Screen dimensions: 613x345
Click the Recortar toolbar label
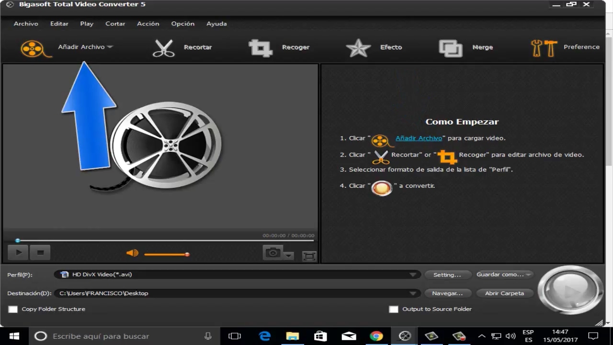pyautogui.click(x=198, y=47)
